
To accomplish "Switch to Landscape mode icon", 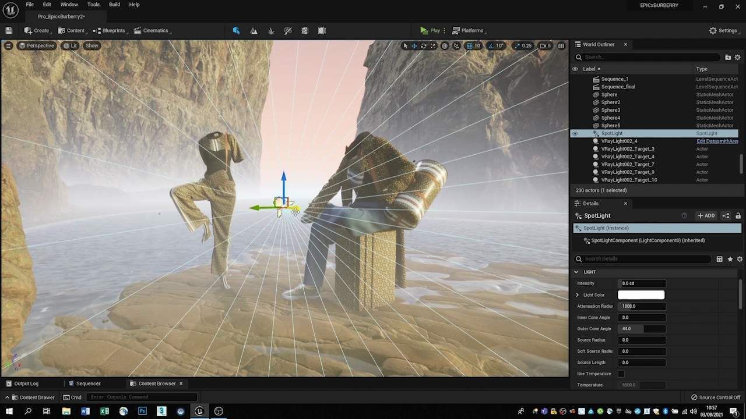I will pyautogui.click(x=254, y=30).
